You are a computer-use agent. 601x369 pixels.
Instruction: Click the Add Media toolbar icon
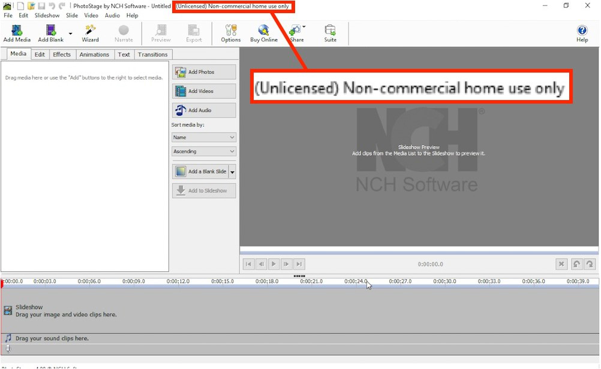click(x=17, y=34)
